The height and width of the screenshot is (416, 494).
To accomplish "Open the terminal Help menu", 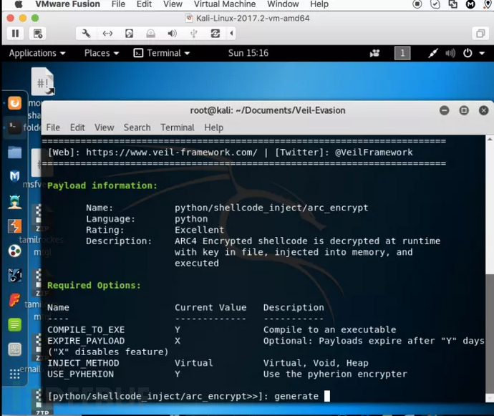I will tap(213, 127).
